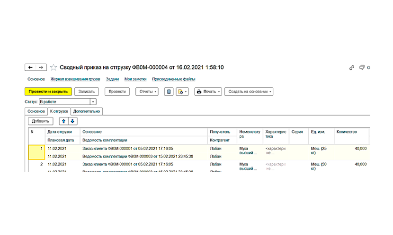
Task: Click the printer icon on Печать button
Action: [199, 92]
